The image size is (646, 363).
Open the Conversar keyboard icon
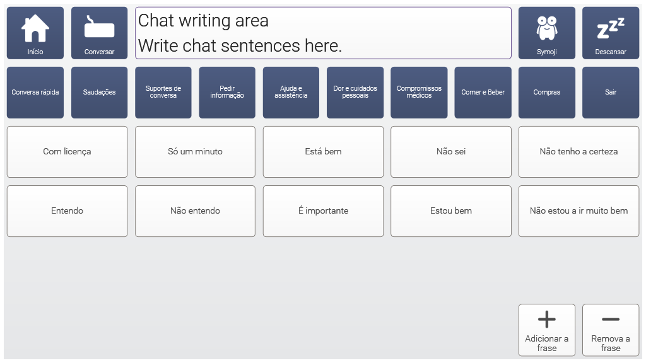click(99, 33)
